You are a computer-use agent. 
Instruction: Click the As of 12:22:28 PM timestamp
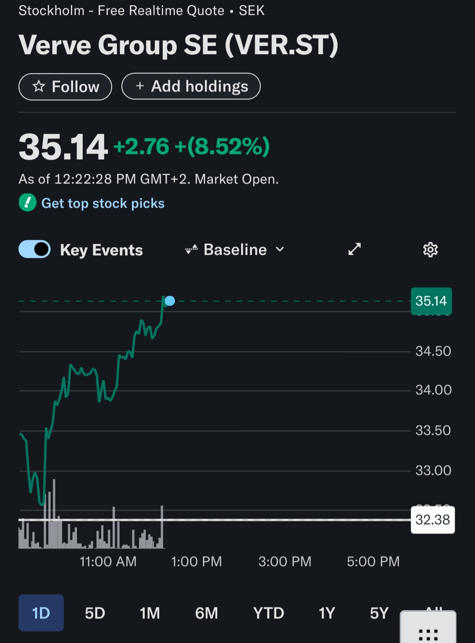[x=149, y=179]
